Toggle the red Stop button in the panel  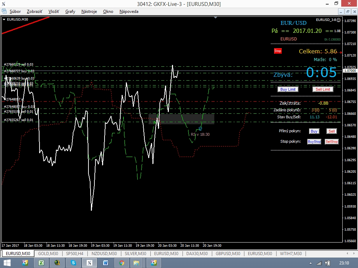[278, 51]
